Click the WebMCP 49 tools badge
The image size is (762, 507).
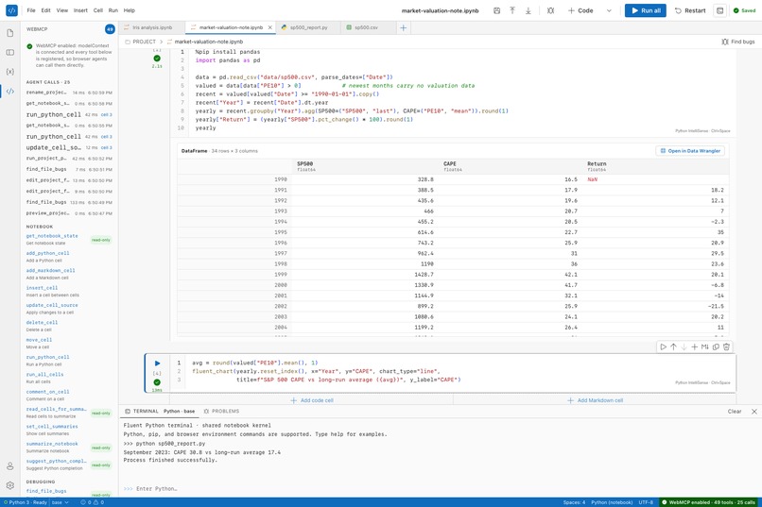coord(110,29)
